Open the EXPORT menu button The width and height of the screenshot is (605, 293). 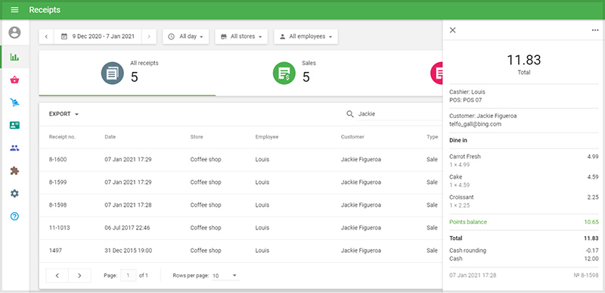[64, 114]
